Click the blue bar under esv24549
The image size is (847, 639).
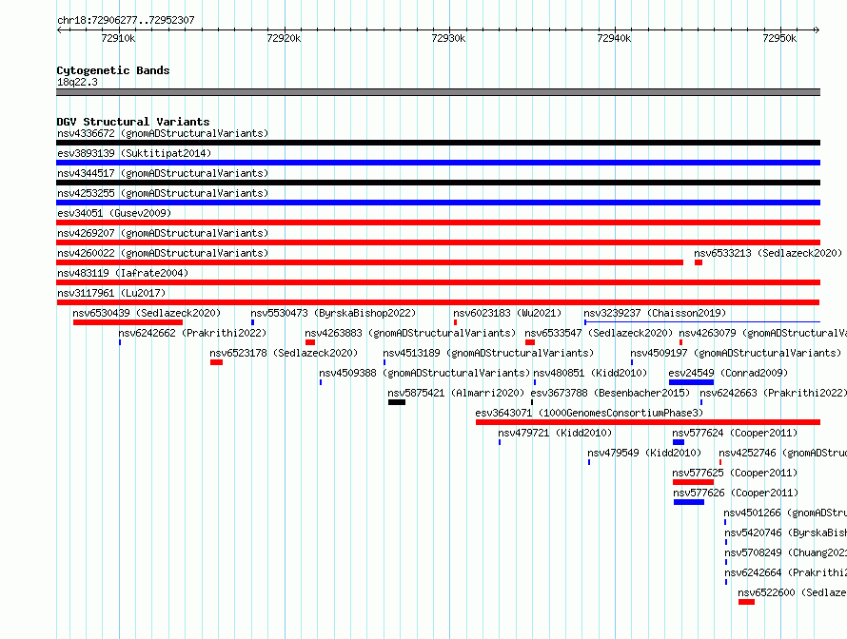pos(692,382)
